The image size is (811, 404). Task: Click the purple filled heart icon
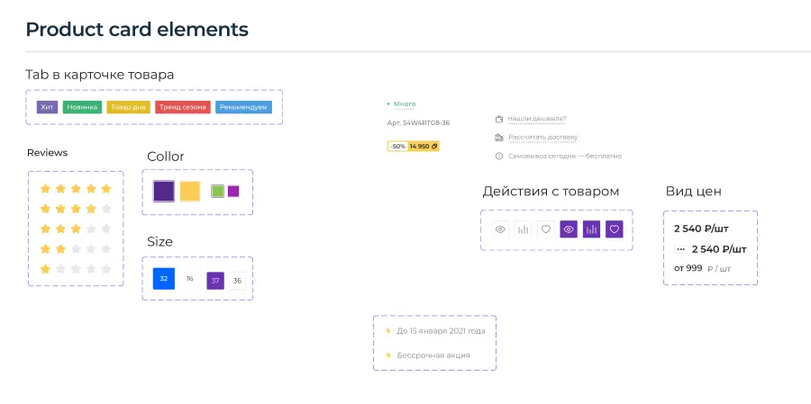pos(615,229)
